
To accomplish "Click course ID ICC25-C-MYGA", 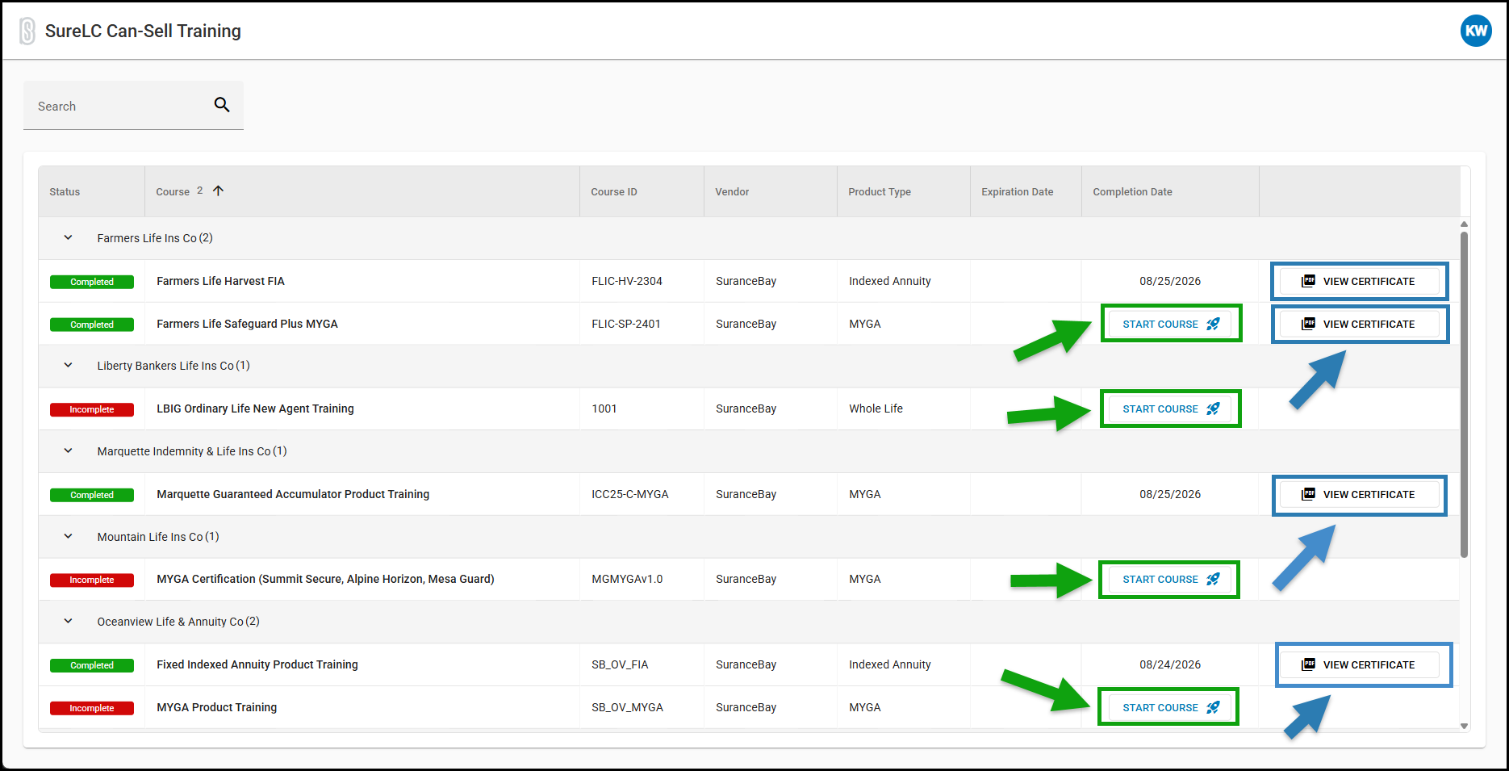I will tap(630, 494).
